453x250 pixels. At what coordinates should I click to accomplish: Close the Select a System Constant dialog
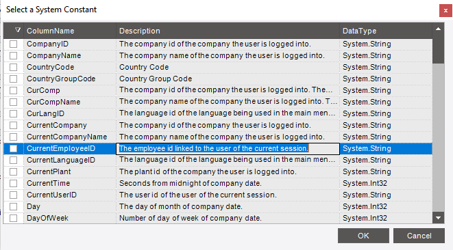coord(445,11)
